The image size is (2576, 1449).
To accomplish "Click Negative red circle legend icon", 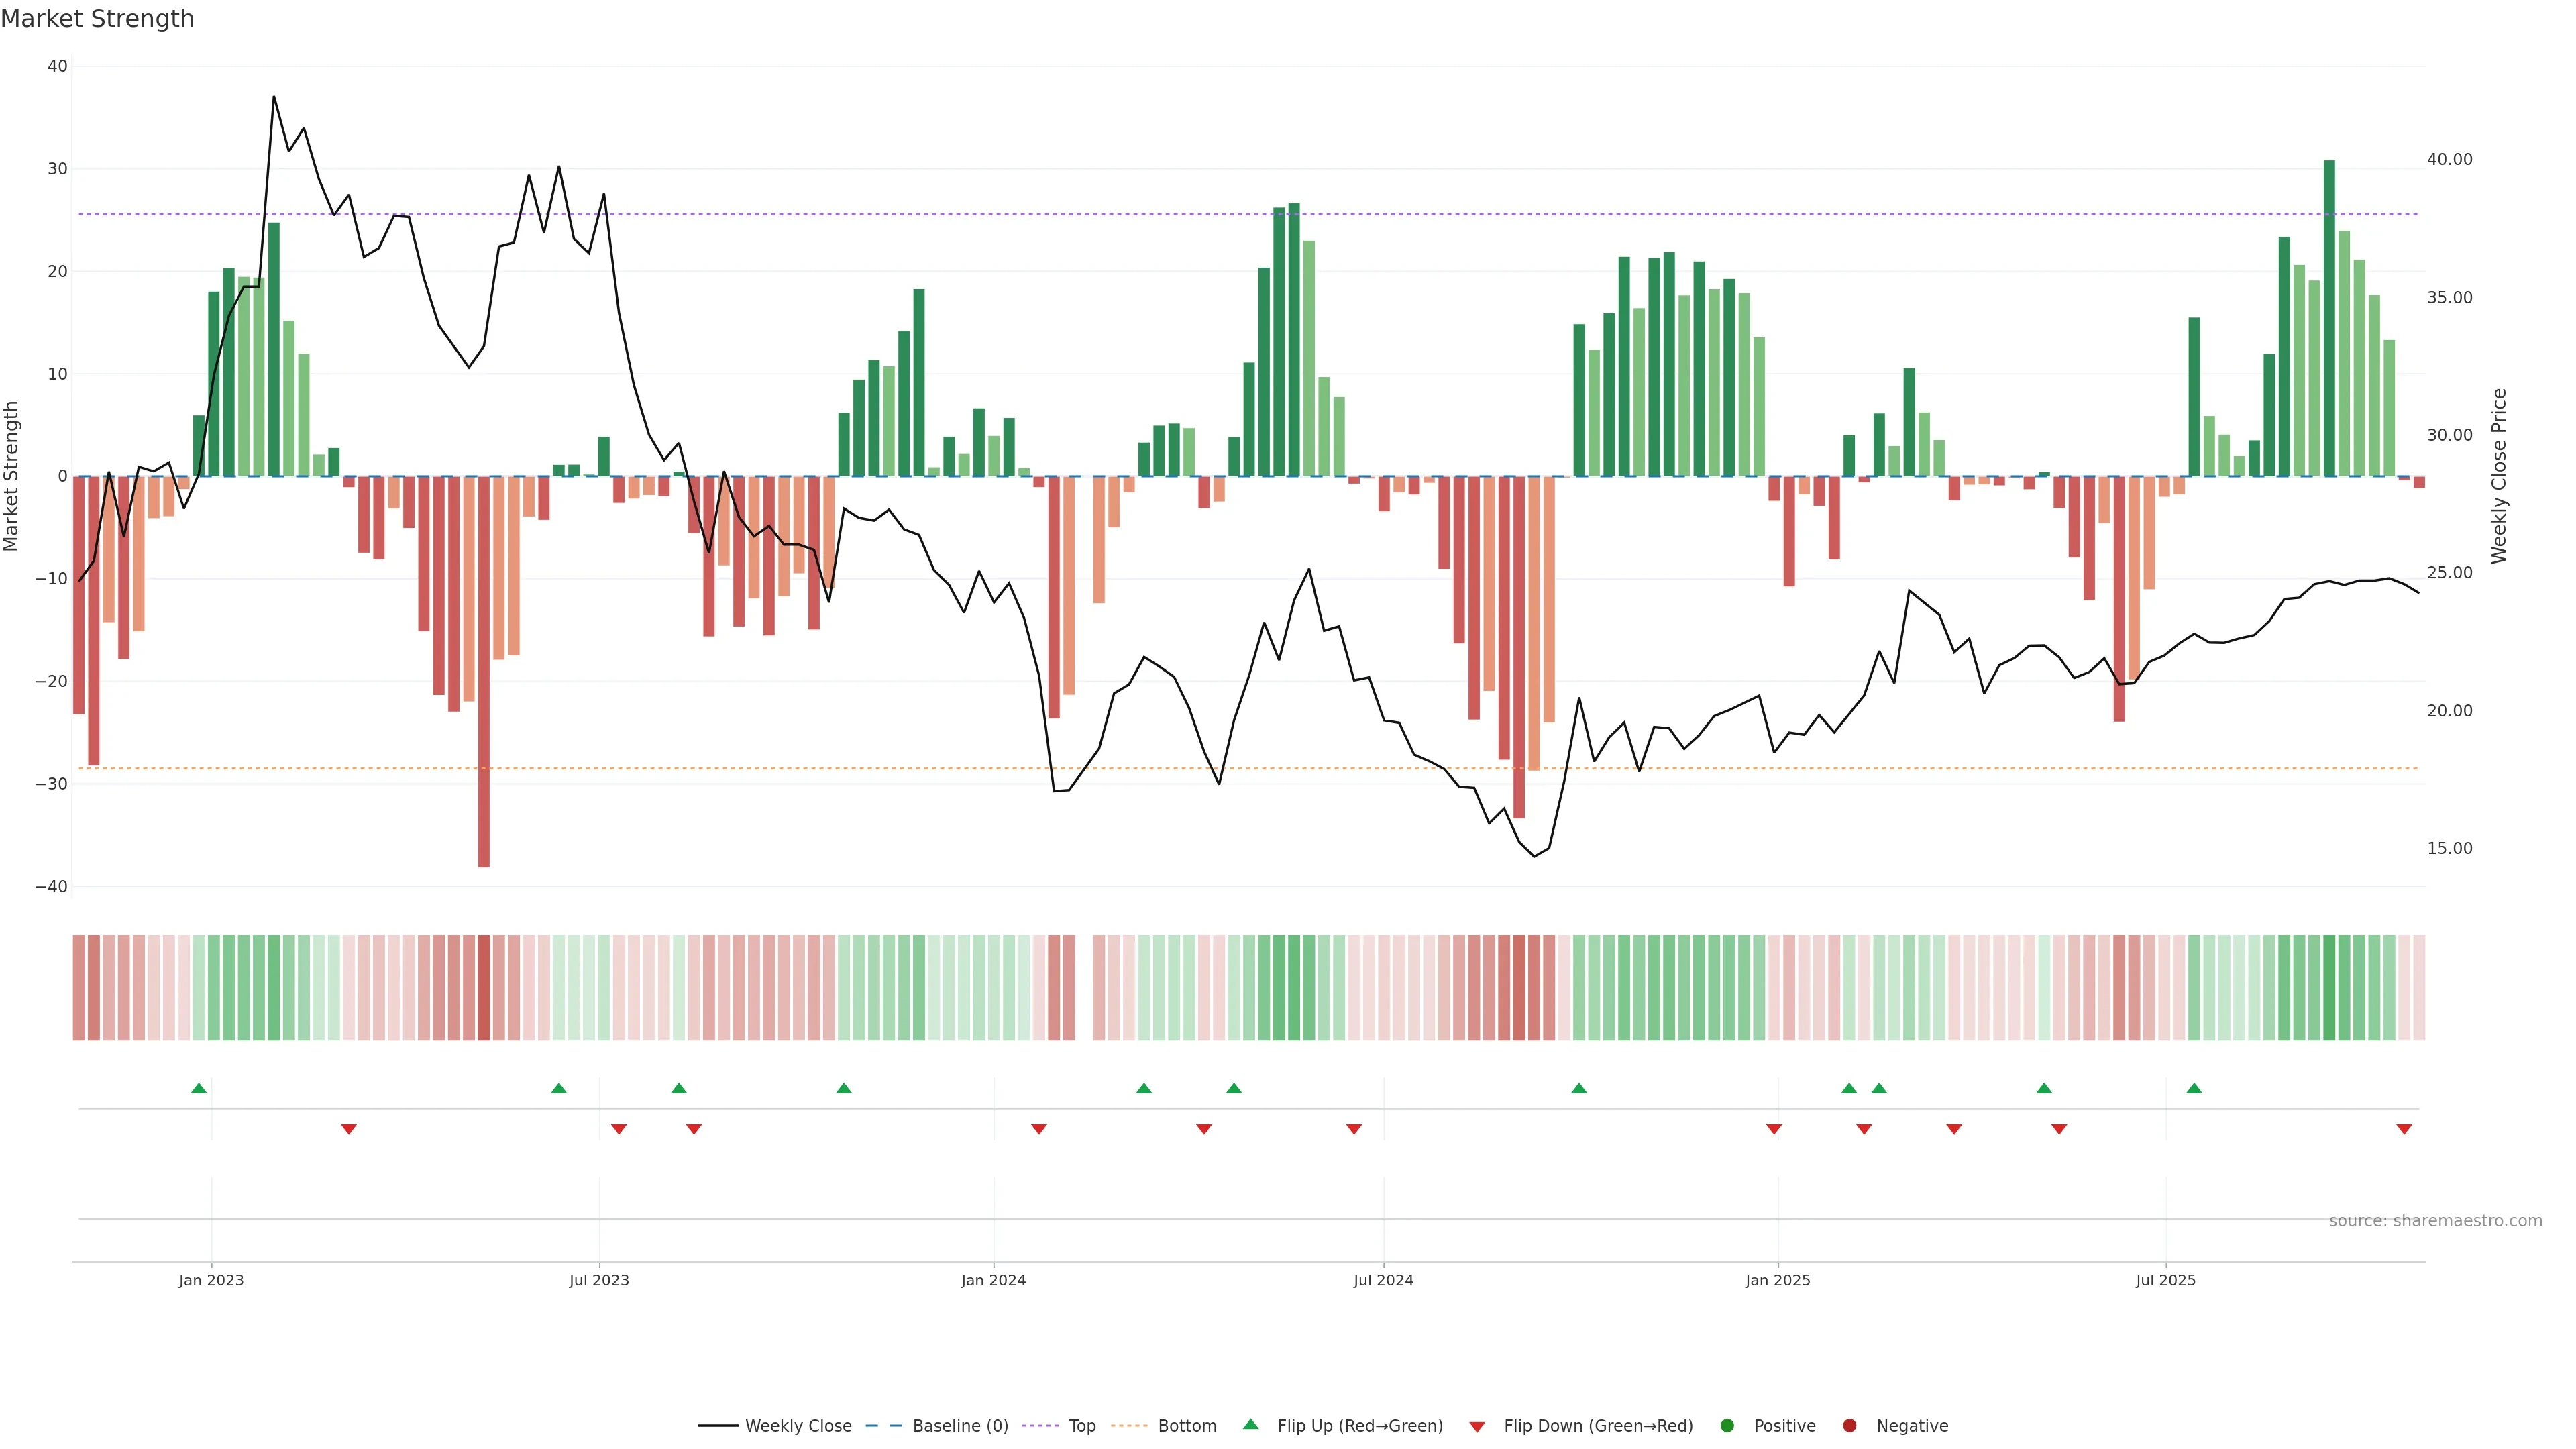I will point(1849,1425).
